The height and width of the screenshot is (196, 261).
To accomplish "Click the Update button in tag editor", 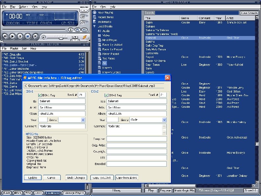I will [x=33, y=177].
